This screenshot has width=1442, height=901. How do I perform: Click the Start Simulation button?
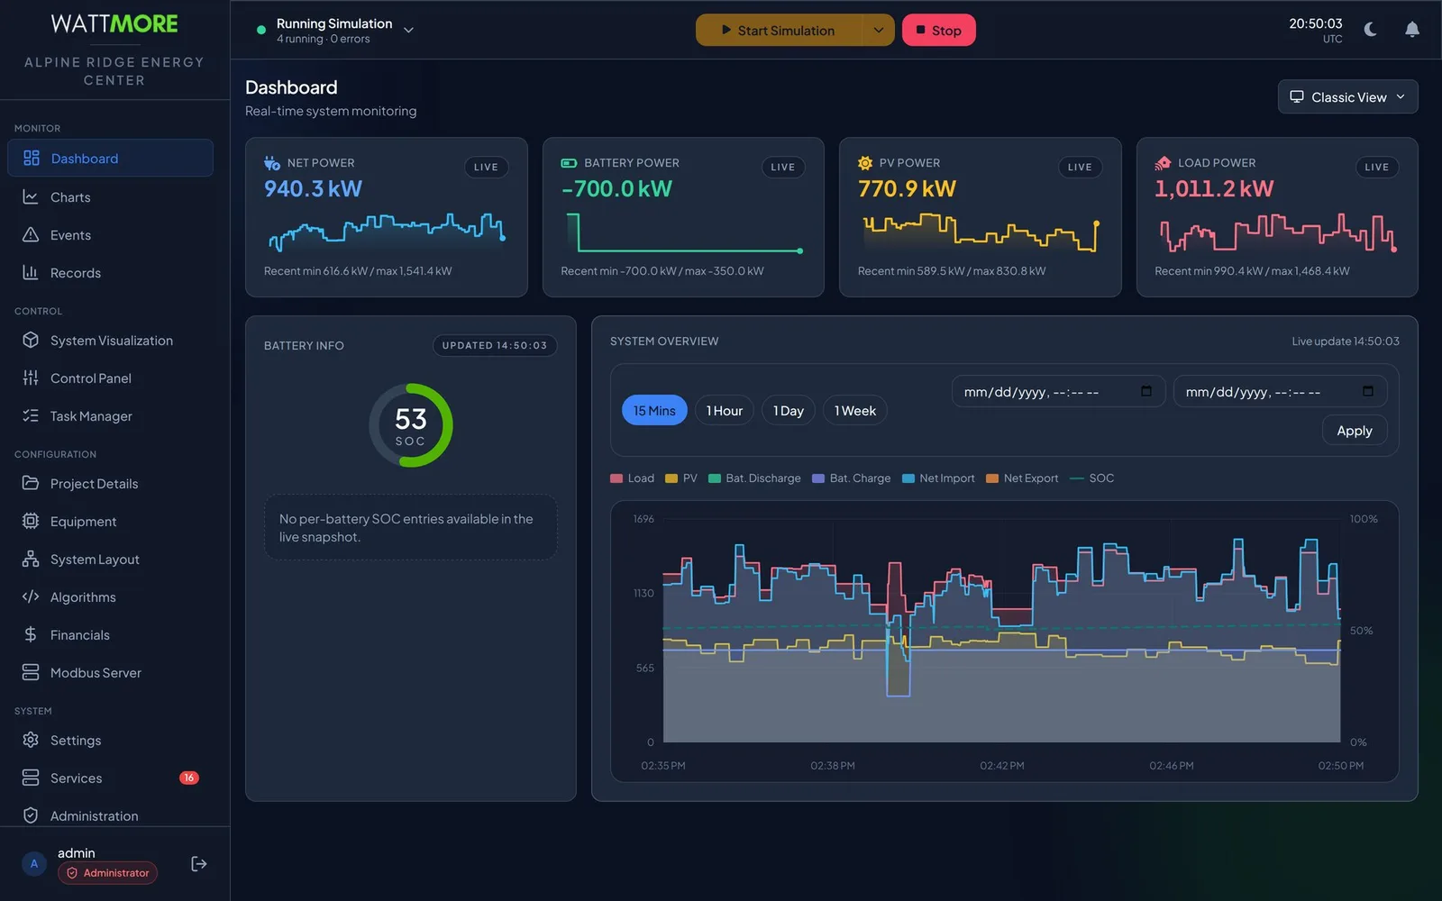coord(779,30)
